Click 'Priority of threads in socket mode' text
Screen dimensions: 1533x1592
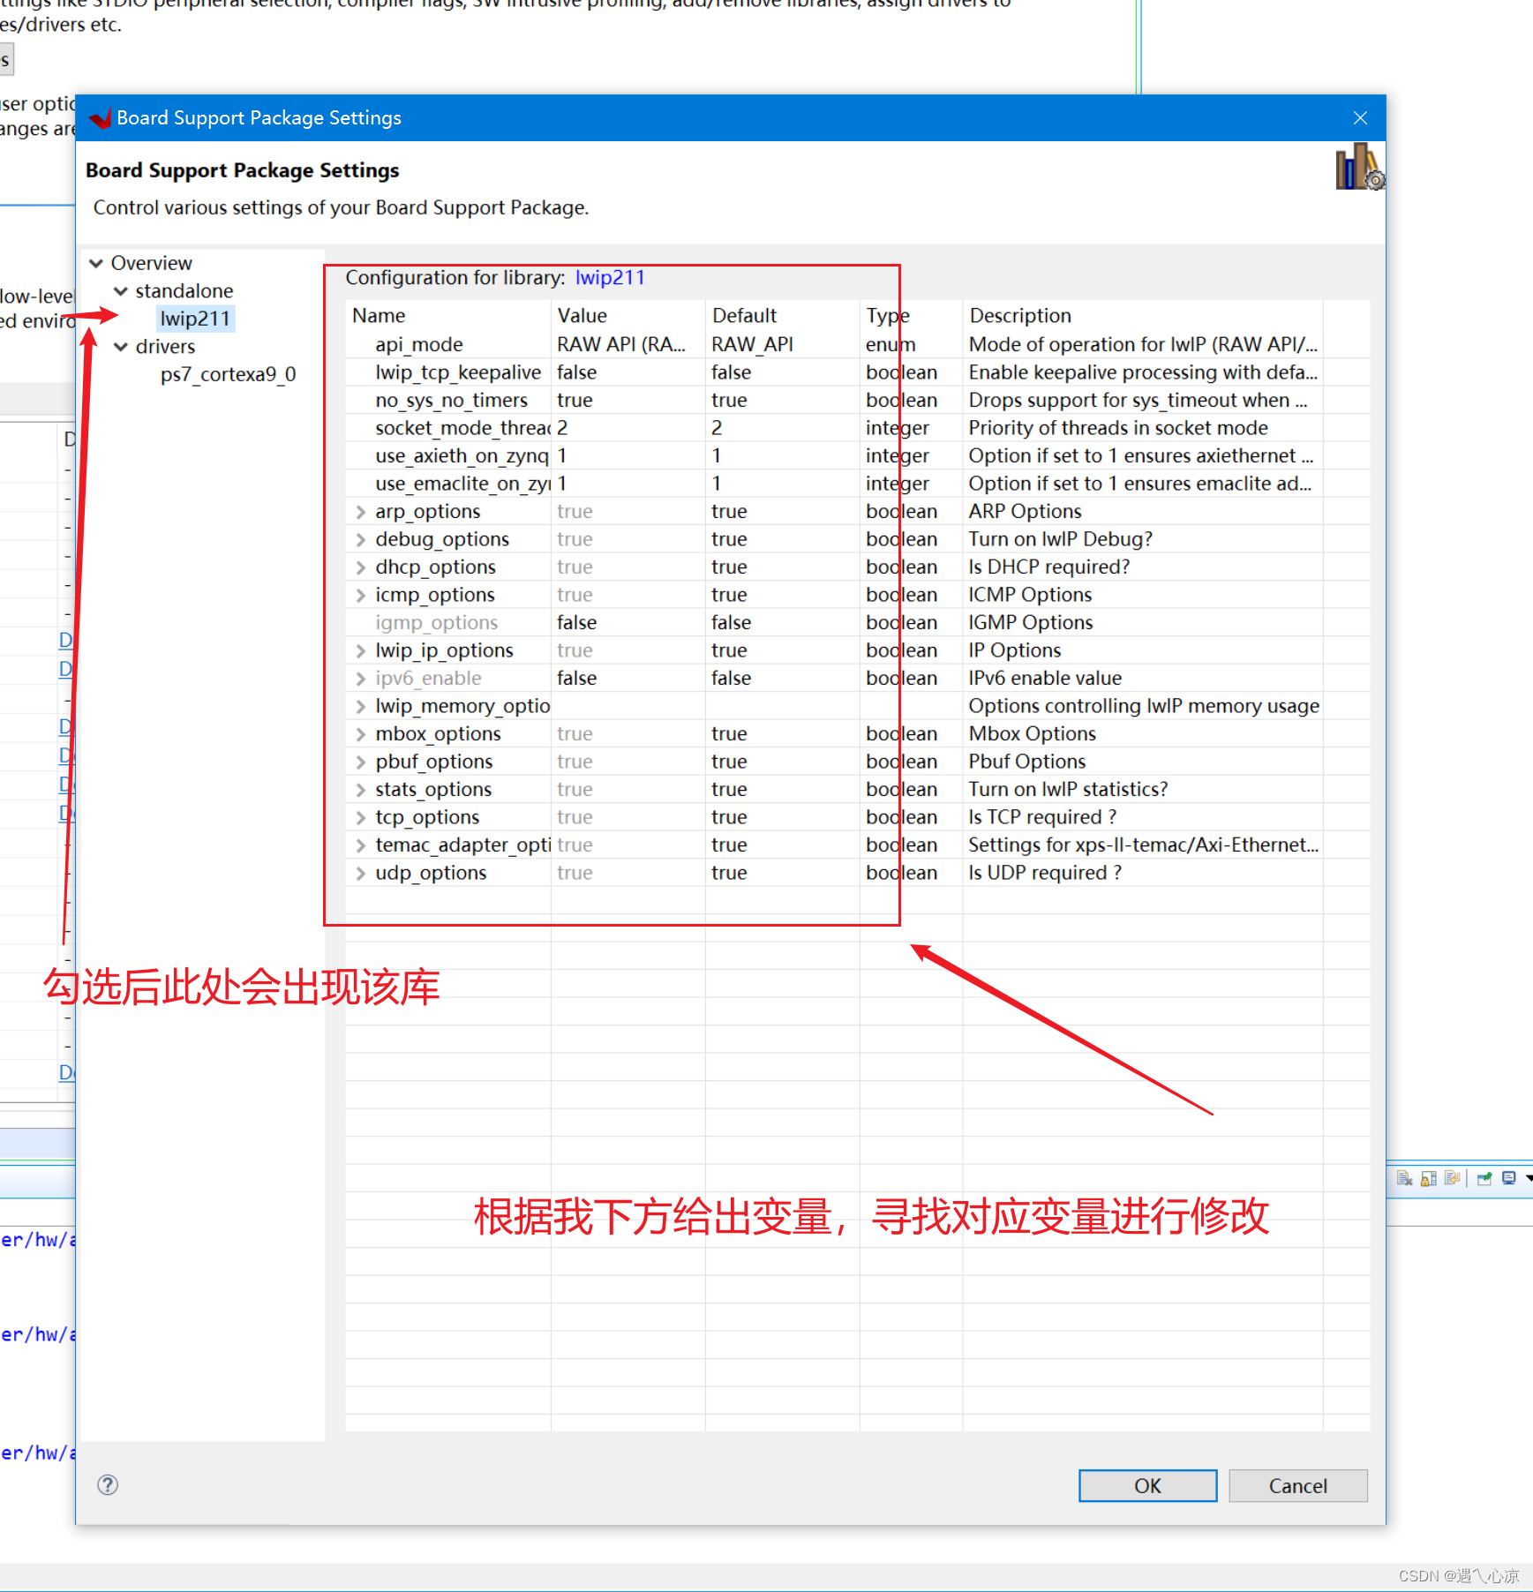coord(1118,428)
